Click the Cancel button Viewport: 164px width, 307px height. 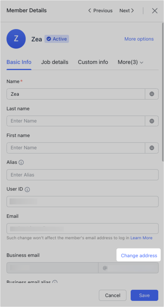[x=113, y=295]
